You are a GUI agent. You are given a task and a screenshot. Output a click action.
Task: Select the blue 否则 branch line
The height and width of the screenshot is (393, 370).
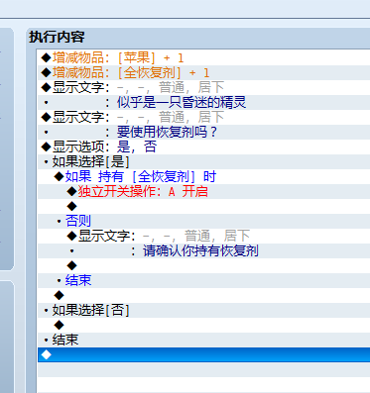click(x=203, y=221)
